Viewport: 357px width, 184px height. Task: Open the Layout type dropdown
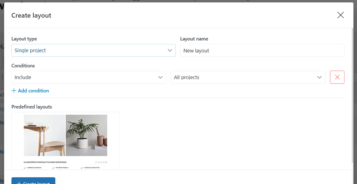pos(93,50)
